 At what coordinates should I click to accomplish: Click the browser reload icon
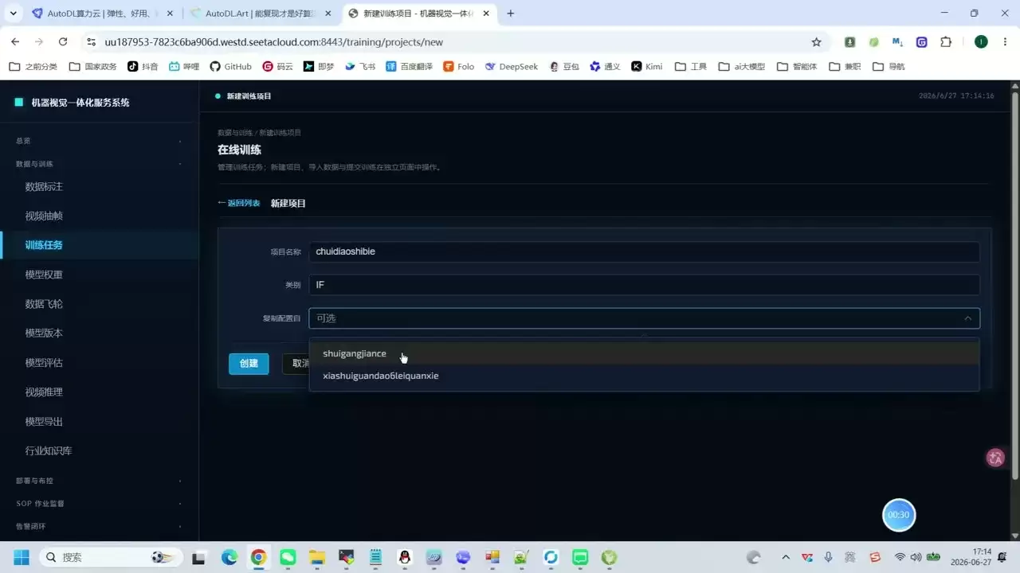(63, 42)
